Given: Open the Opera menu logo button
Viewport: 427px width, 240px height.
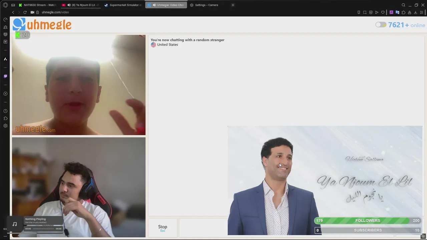Looking at the screenshot, I should tap(5, 5).
